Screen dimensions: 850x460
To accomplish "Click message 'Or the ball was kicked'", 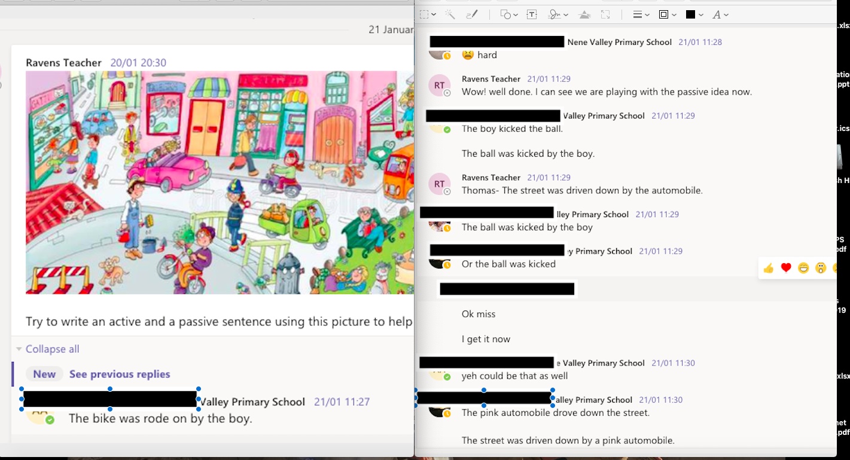I will point(508,264).
